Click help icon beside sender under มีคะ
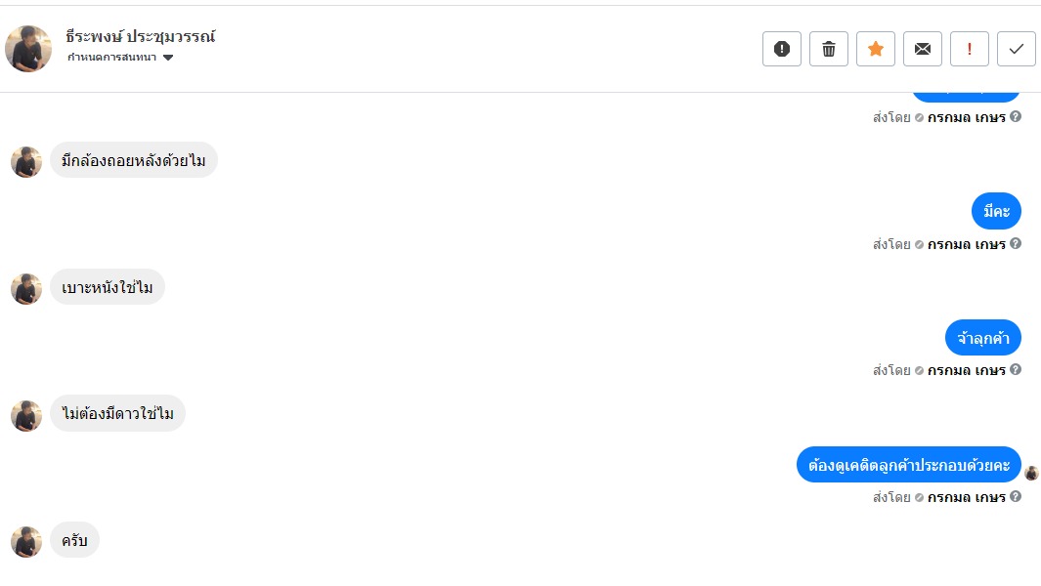The height and width of the screenshot is (586, 1041). coord(1016,243)
